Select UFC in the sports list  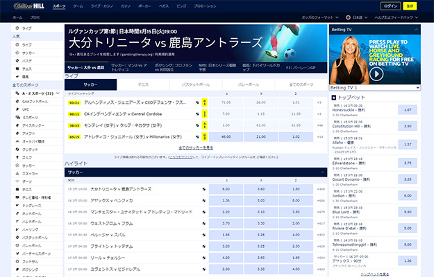tap(25, 109)
